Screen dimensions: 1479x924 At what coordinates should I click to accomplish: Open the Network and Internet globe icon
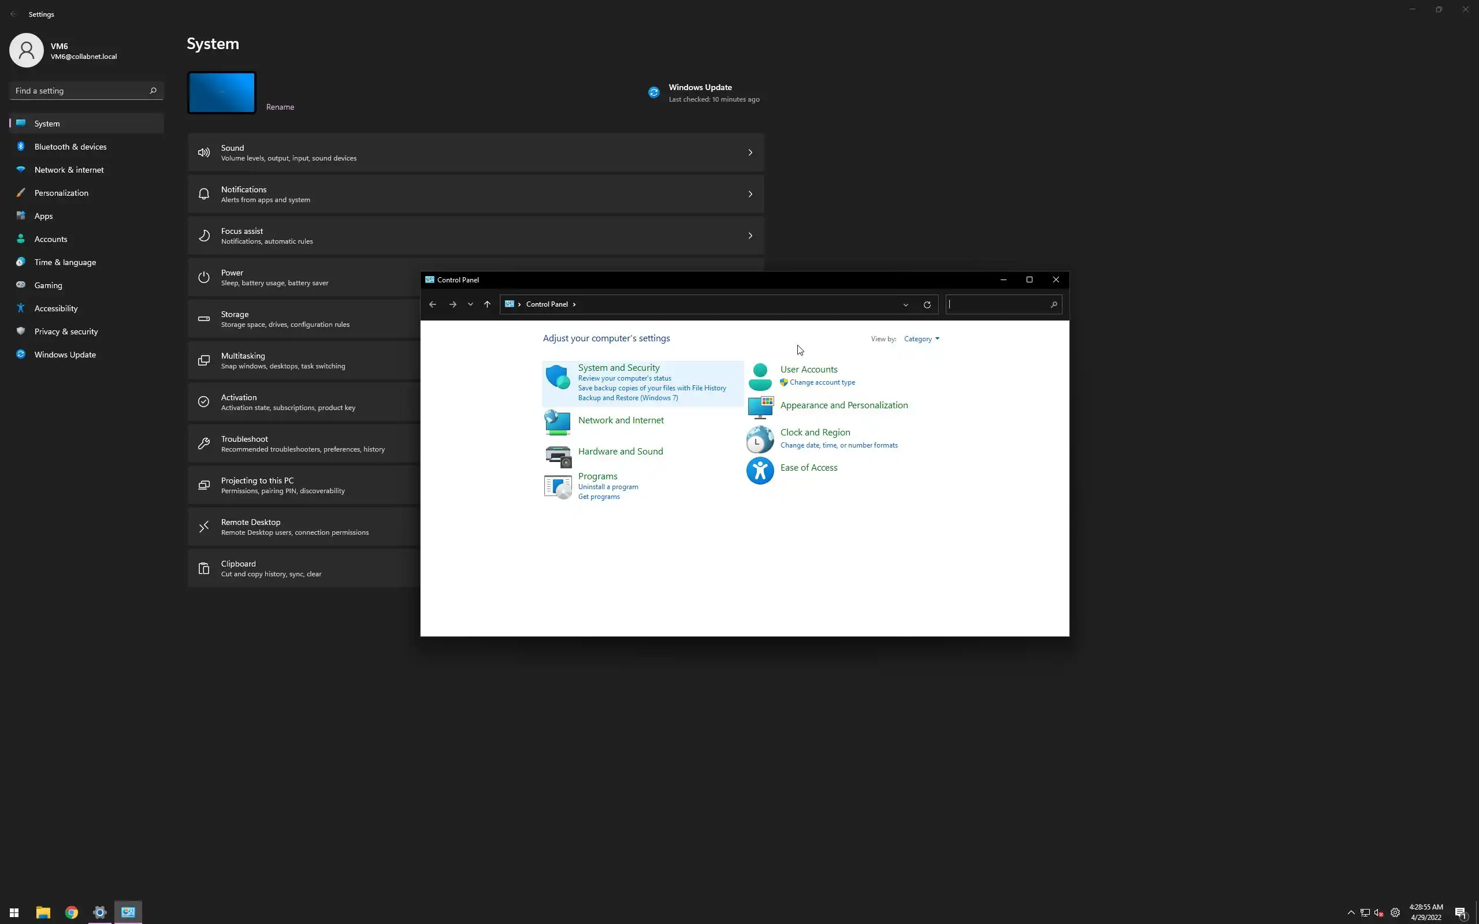click(x=558, y=422)
